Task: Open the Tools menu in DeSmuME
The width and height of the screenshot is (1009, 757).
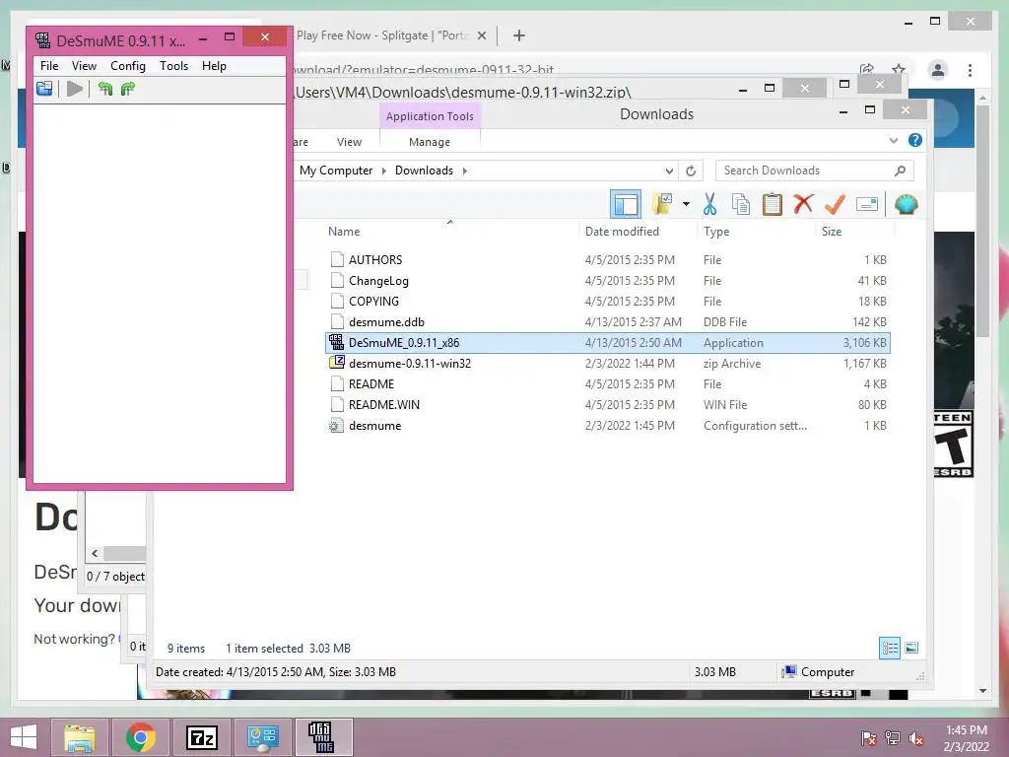Action: [x=173, y=66]
